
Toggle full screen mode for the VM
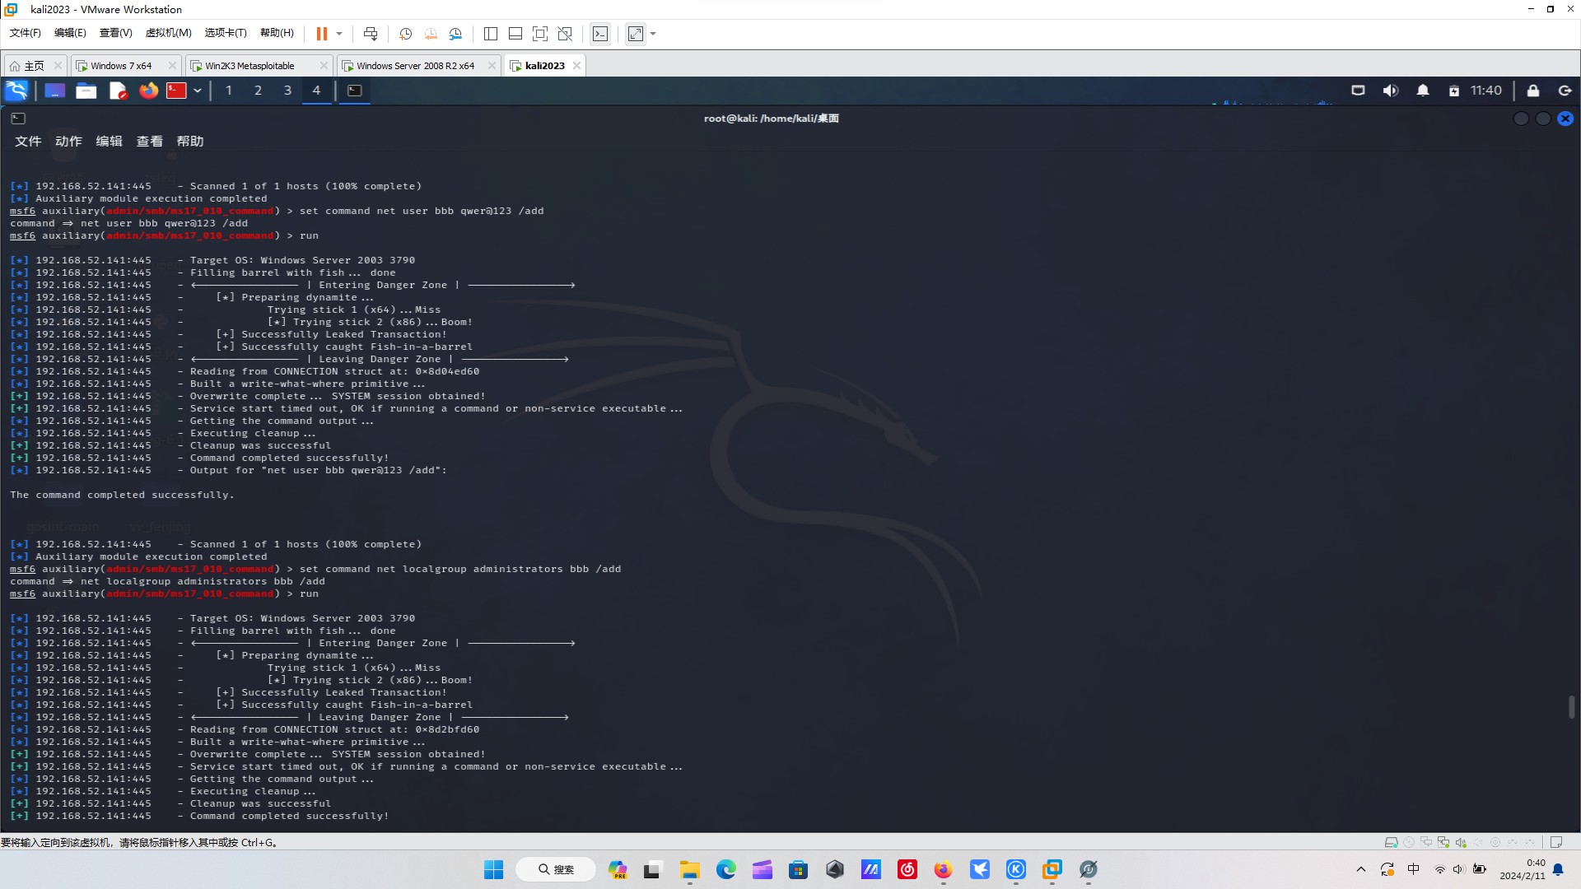click(635, 34)
